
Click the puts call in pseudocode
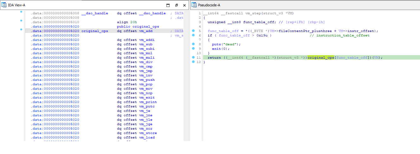tap(216, 44)
